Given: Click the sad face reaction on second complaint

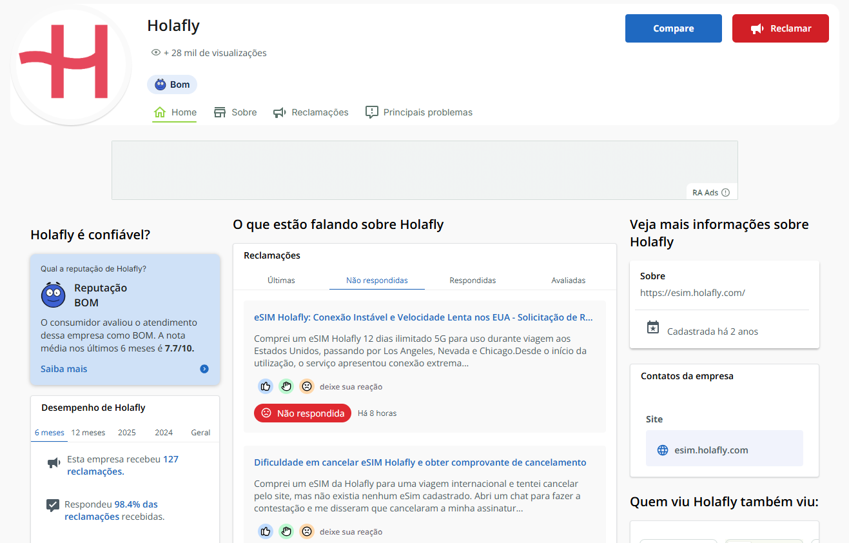Looking at the screenshot, I should tap(307, 531).
